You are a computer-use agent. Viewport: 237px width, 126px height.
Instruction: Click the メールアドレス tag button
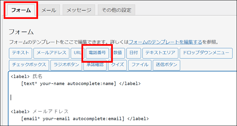click(51, 53)
